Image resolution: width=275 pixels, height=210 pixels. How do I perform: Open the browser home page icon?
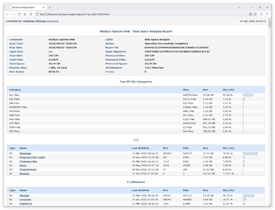pos(25,14)
